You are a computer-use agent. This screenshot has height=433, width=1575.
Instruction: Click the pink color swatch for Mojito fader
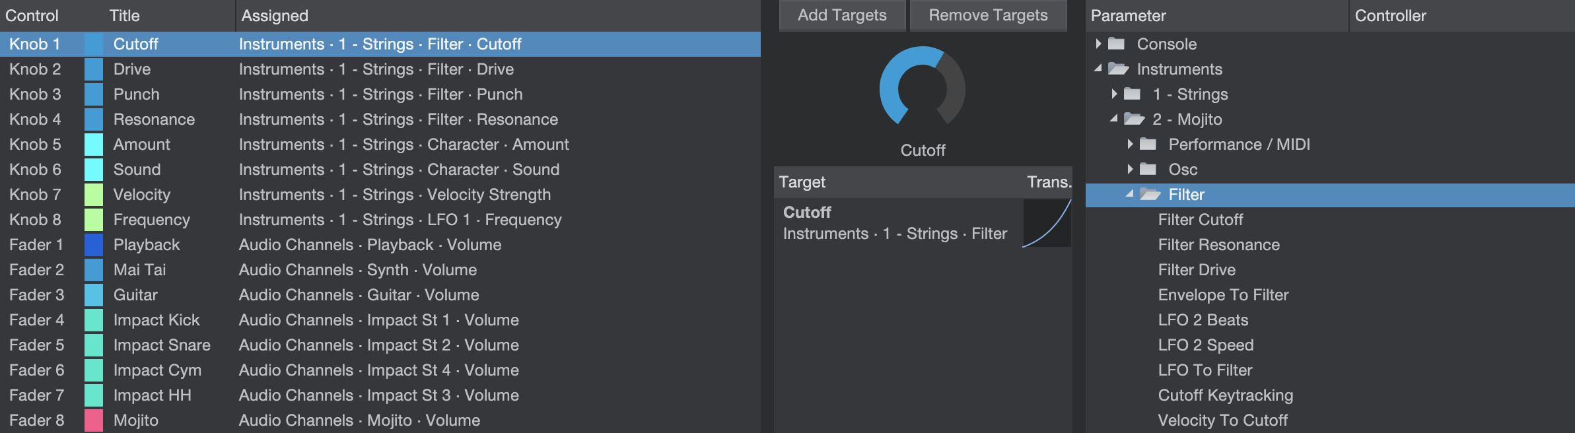94,420
